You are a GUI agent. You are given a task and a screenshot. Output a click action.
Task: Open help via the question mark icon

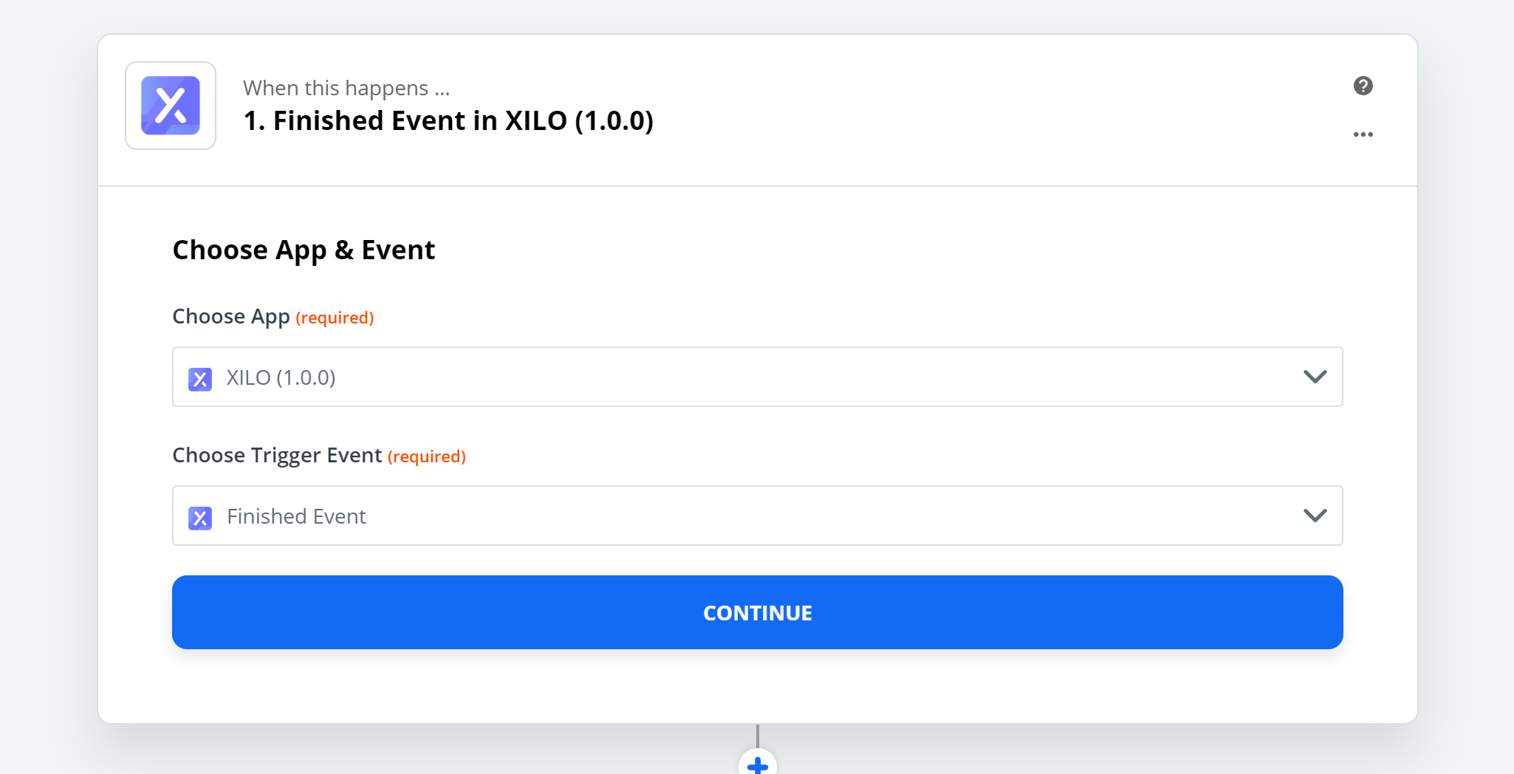1363,86
